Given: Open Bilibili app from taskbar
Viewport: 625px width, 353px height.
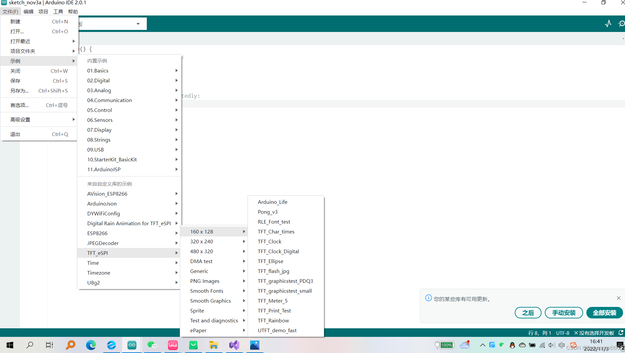Looking at the screenshot, I should click(173, 345).
